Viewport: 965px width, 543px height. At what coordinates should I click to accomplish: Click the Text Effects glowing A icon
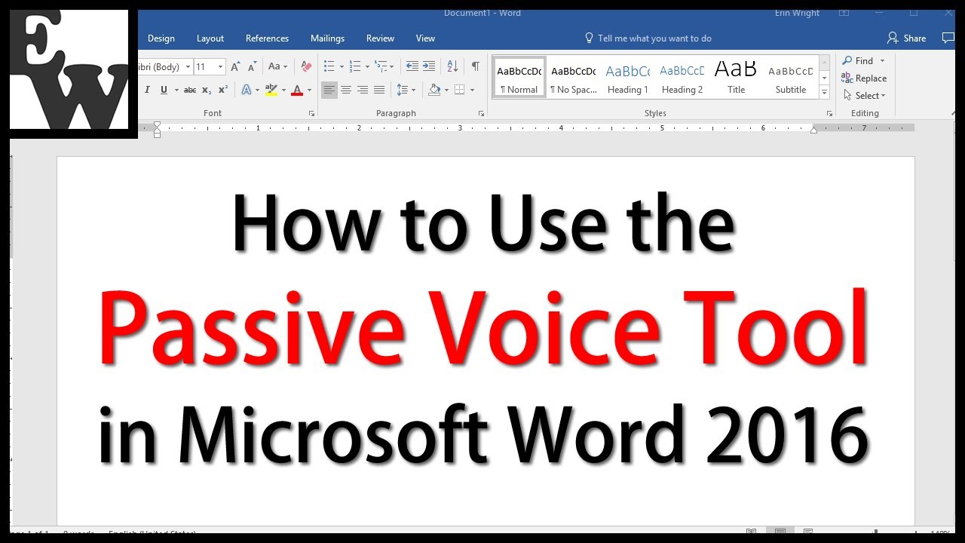click(x=246, y=90)
